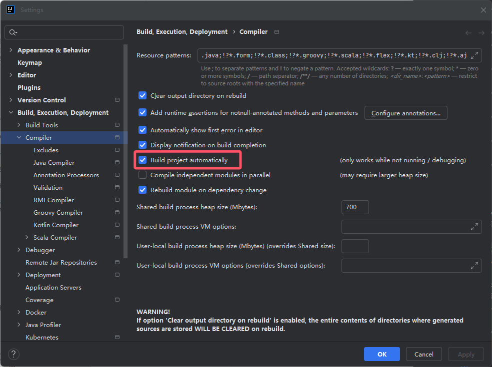Expand the Resource patterns field icon
The height and width of the screenshot is (367, 492).
click(474, 55)
